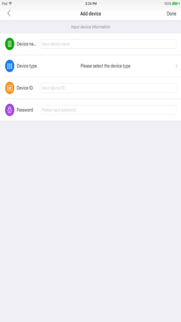The height and width of the screenshot is (322, 181).
Task: Focus the Input device name field
Action: click(x=108, y=44)
